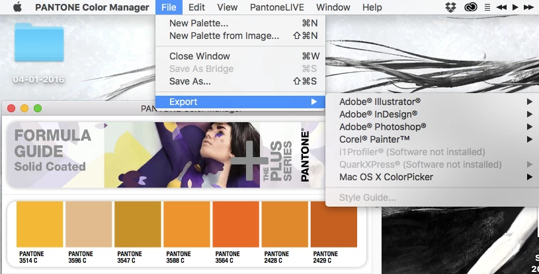The width and height of the screenshot is (539, 274).
Task: Click the fast-forward icon in the menu bar
Action: click(x=528, y=7)
